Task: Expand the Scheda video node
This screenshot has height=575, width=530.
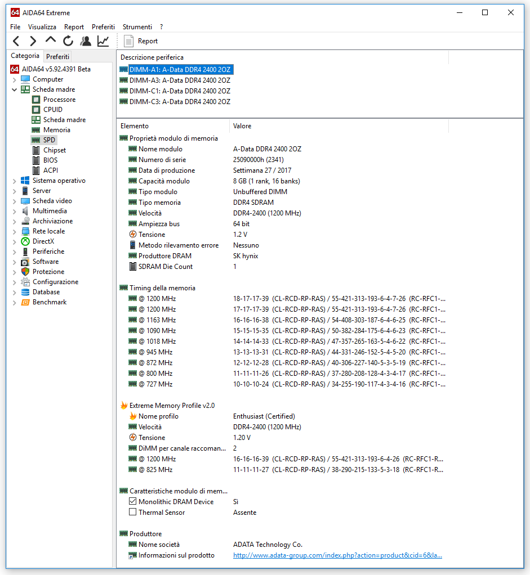Action: pyautogui.click(x=14, y=201)
